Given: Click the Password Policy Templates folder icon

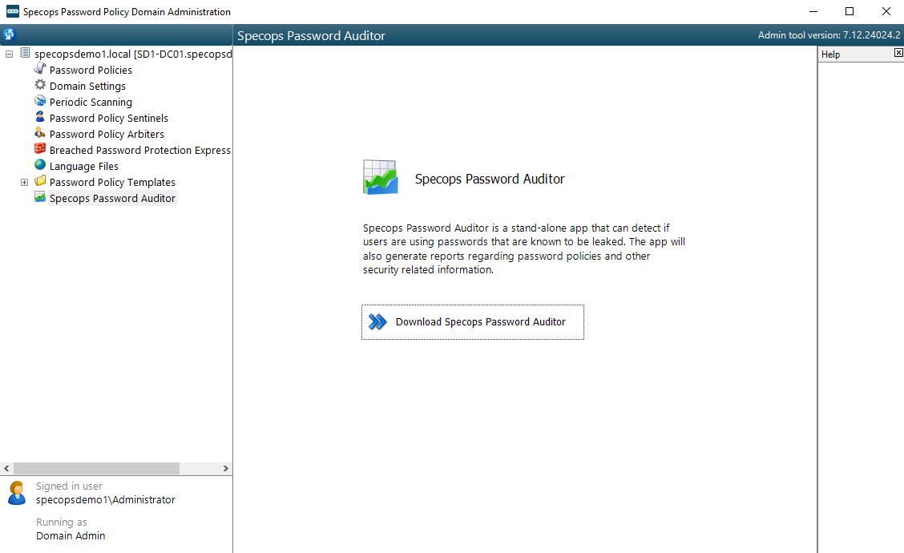Looking at the screenshot, I should pyautogui.click(x=40, y=181).
